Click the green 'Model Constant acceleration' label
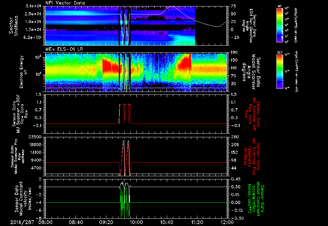 pos(256,199)
